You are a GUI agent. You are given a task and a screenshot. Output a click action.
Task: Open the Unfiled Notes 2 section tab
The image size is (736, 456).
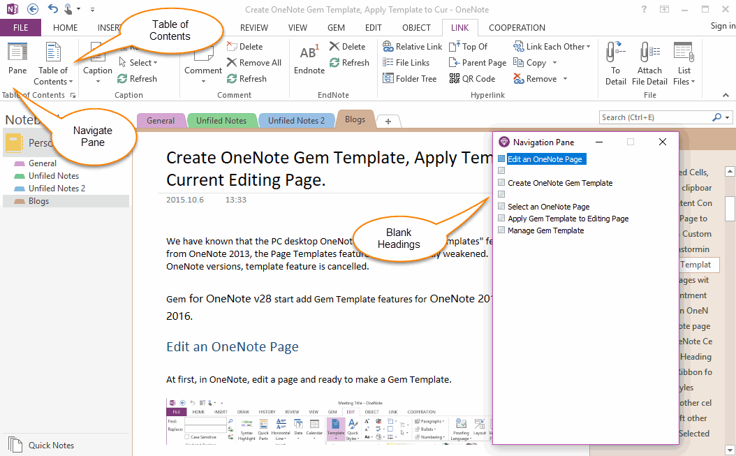tap(296, 121)
